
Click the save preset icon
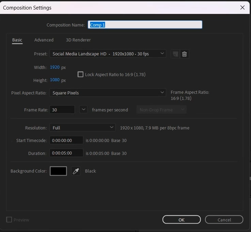click(175, 54)
